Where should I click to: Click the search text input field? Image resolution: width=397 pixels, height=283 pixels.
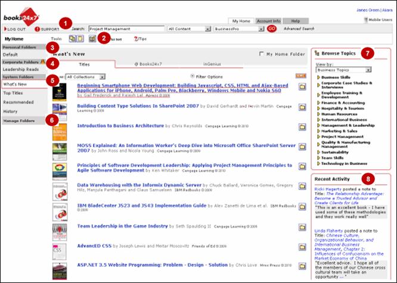(126, 28)
